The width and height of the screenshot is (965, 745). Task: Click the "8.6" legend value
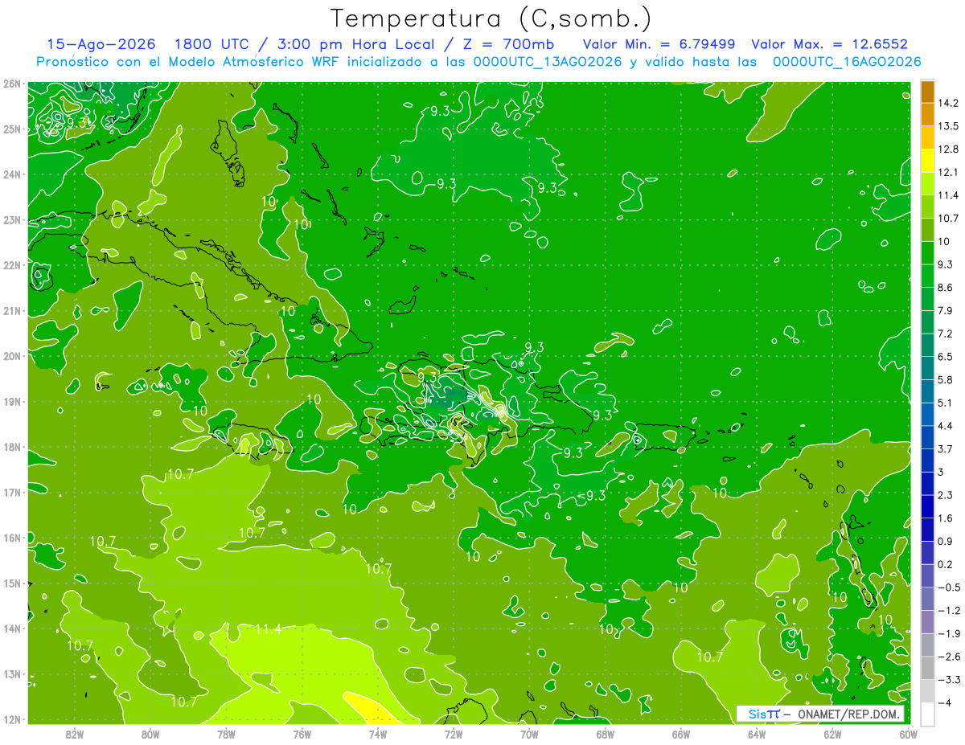pyautogui.click(x=945, y=287)
